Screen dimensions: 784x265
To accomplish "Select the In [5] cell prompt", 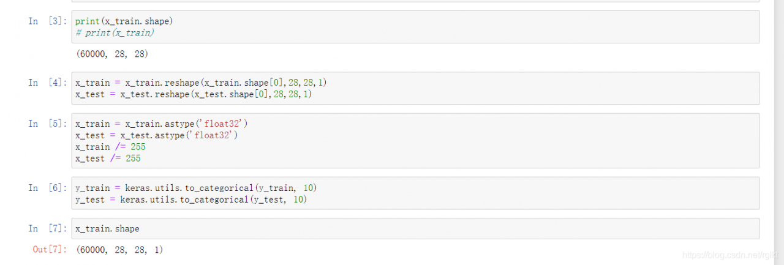I will pyautogui.click(x=48, y=123).
